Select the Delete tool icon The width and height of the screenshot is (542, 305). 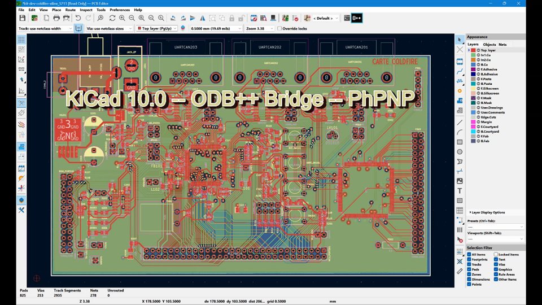(x=460, y=239)
